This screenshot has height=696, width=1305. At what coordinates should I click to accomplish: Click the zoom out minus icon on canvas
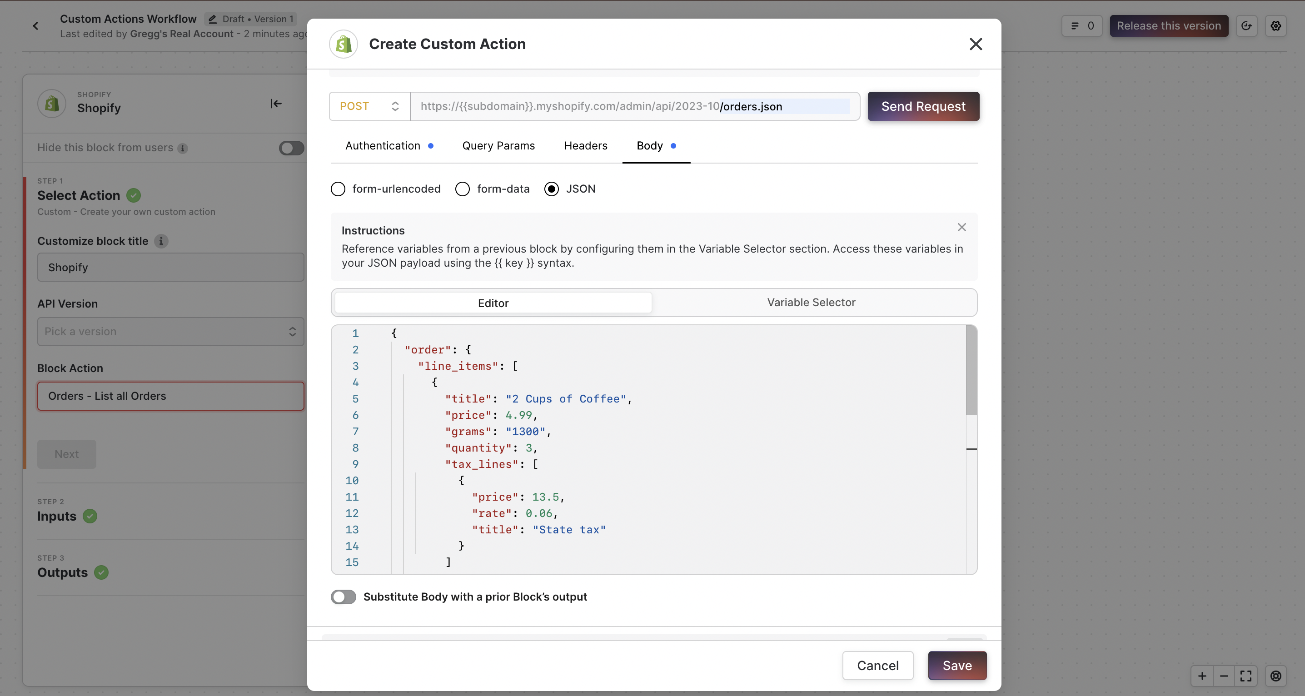click(1224, 676)
